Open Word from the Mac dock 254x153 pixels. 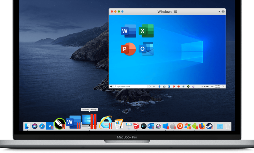pos(73,122)
